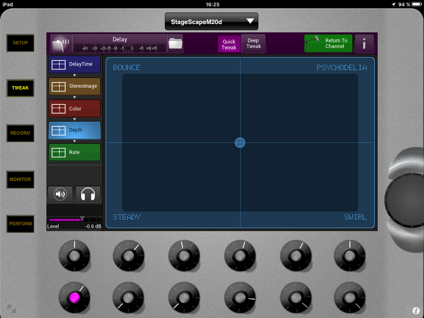Select the StereoImage parameter block

coord(75,87)
